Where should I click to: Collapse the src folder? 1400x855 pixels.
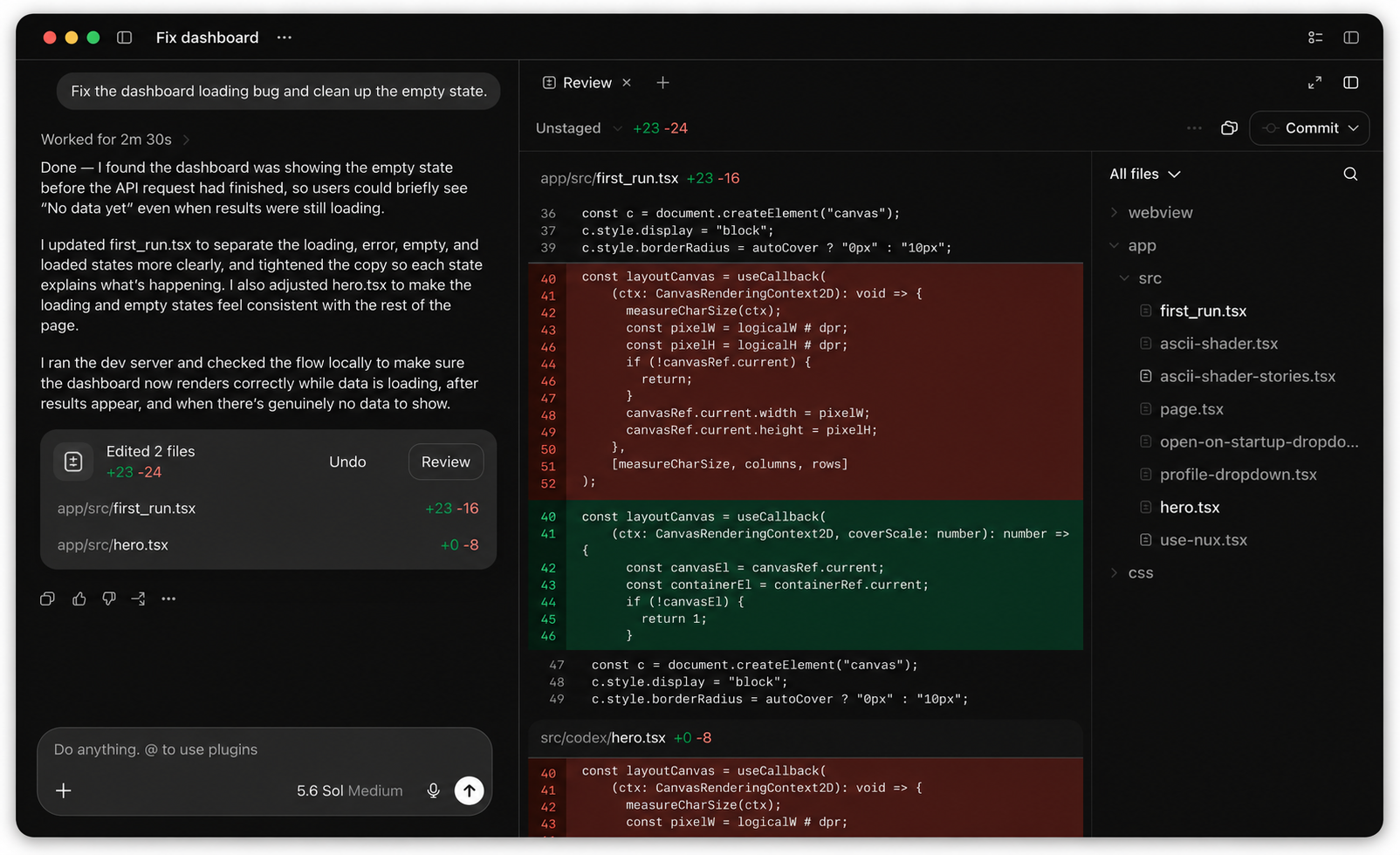pos(1142,278)
